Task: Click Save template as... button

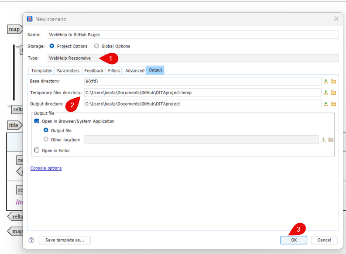Action: 65,240
